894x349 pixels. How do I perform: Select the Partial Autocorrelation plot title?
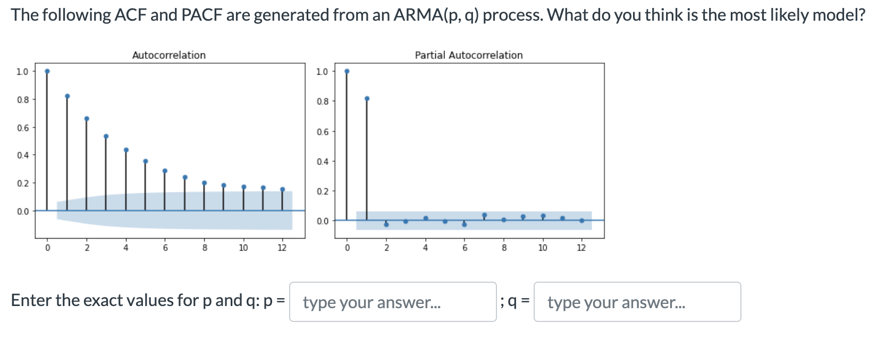click(x=469, y=55)
